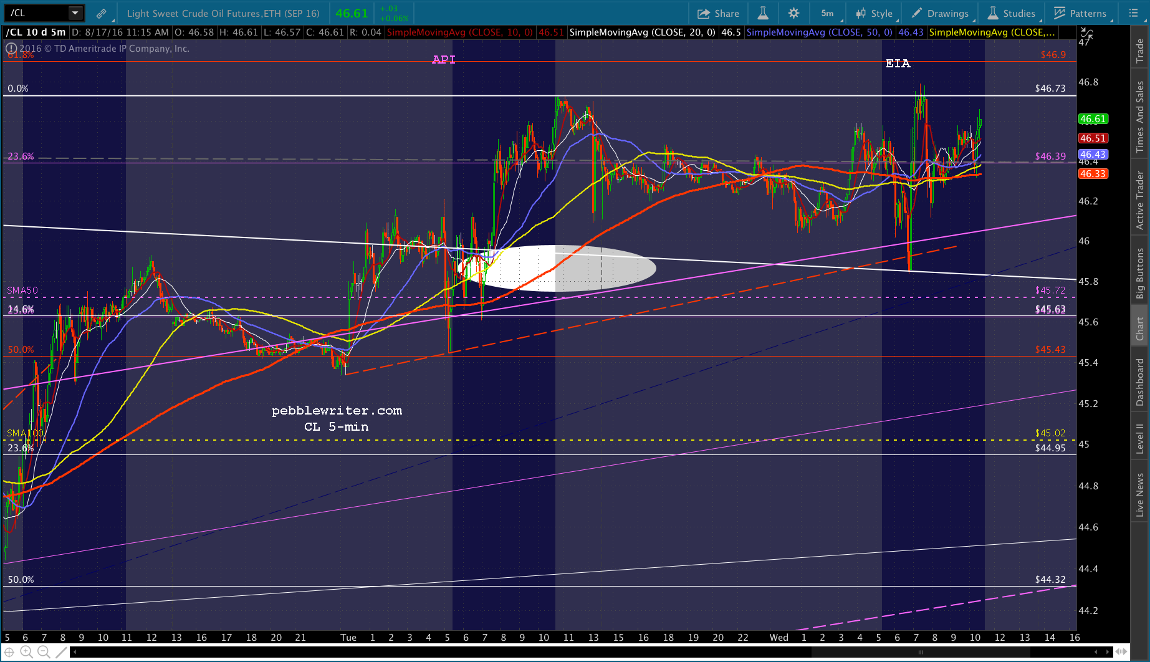Switch to the Active Trader sidebar tab

tap(1140, 200)
